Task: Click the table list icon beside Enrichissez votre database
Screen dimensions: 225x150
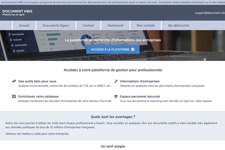Action: click(x=14, y=96)
